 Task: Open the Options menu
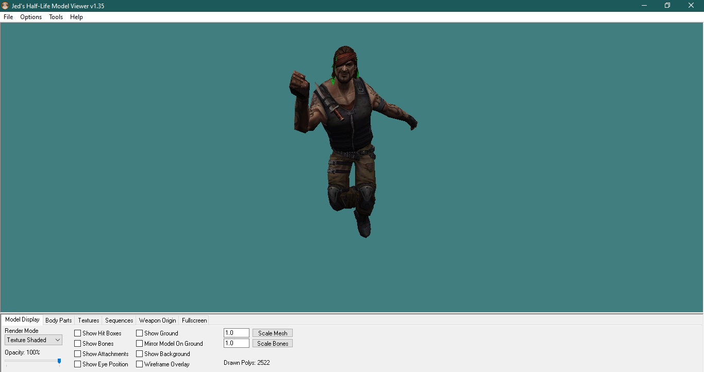31,17
